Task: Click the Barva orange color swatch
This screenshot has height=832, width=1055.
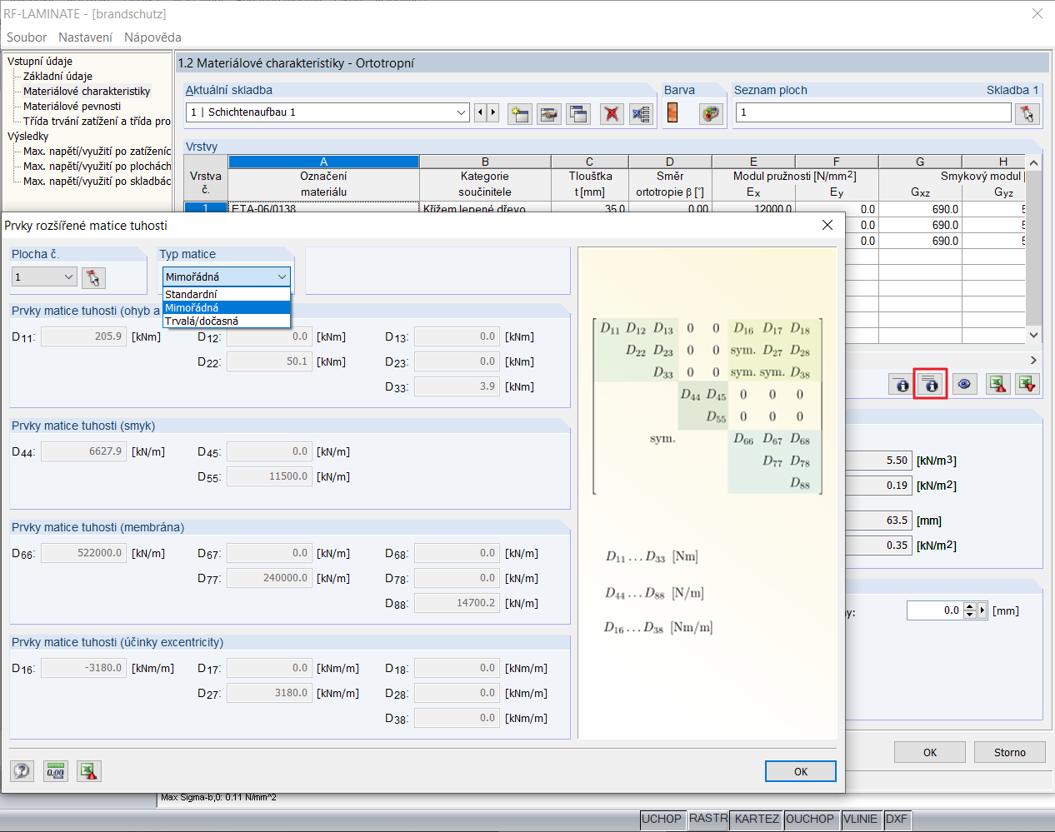Action: tap(672, 112)
